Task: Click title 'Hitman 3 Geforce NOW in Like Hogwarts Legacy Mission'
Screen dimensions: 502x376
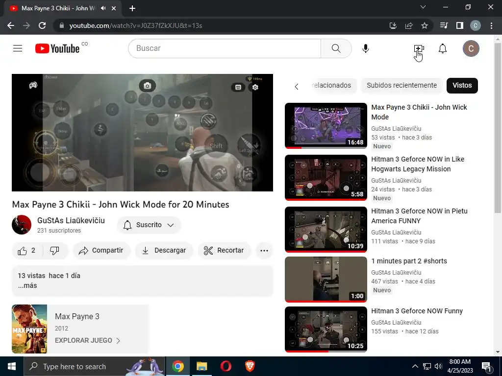Action: (418, 164)
